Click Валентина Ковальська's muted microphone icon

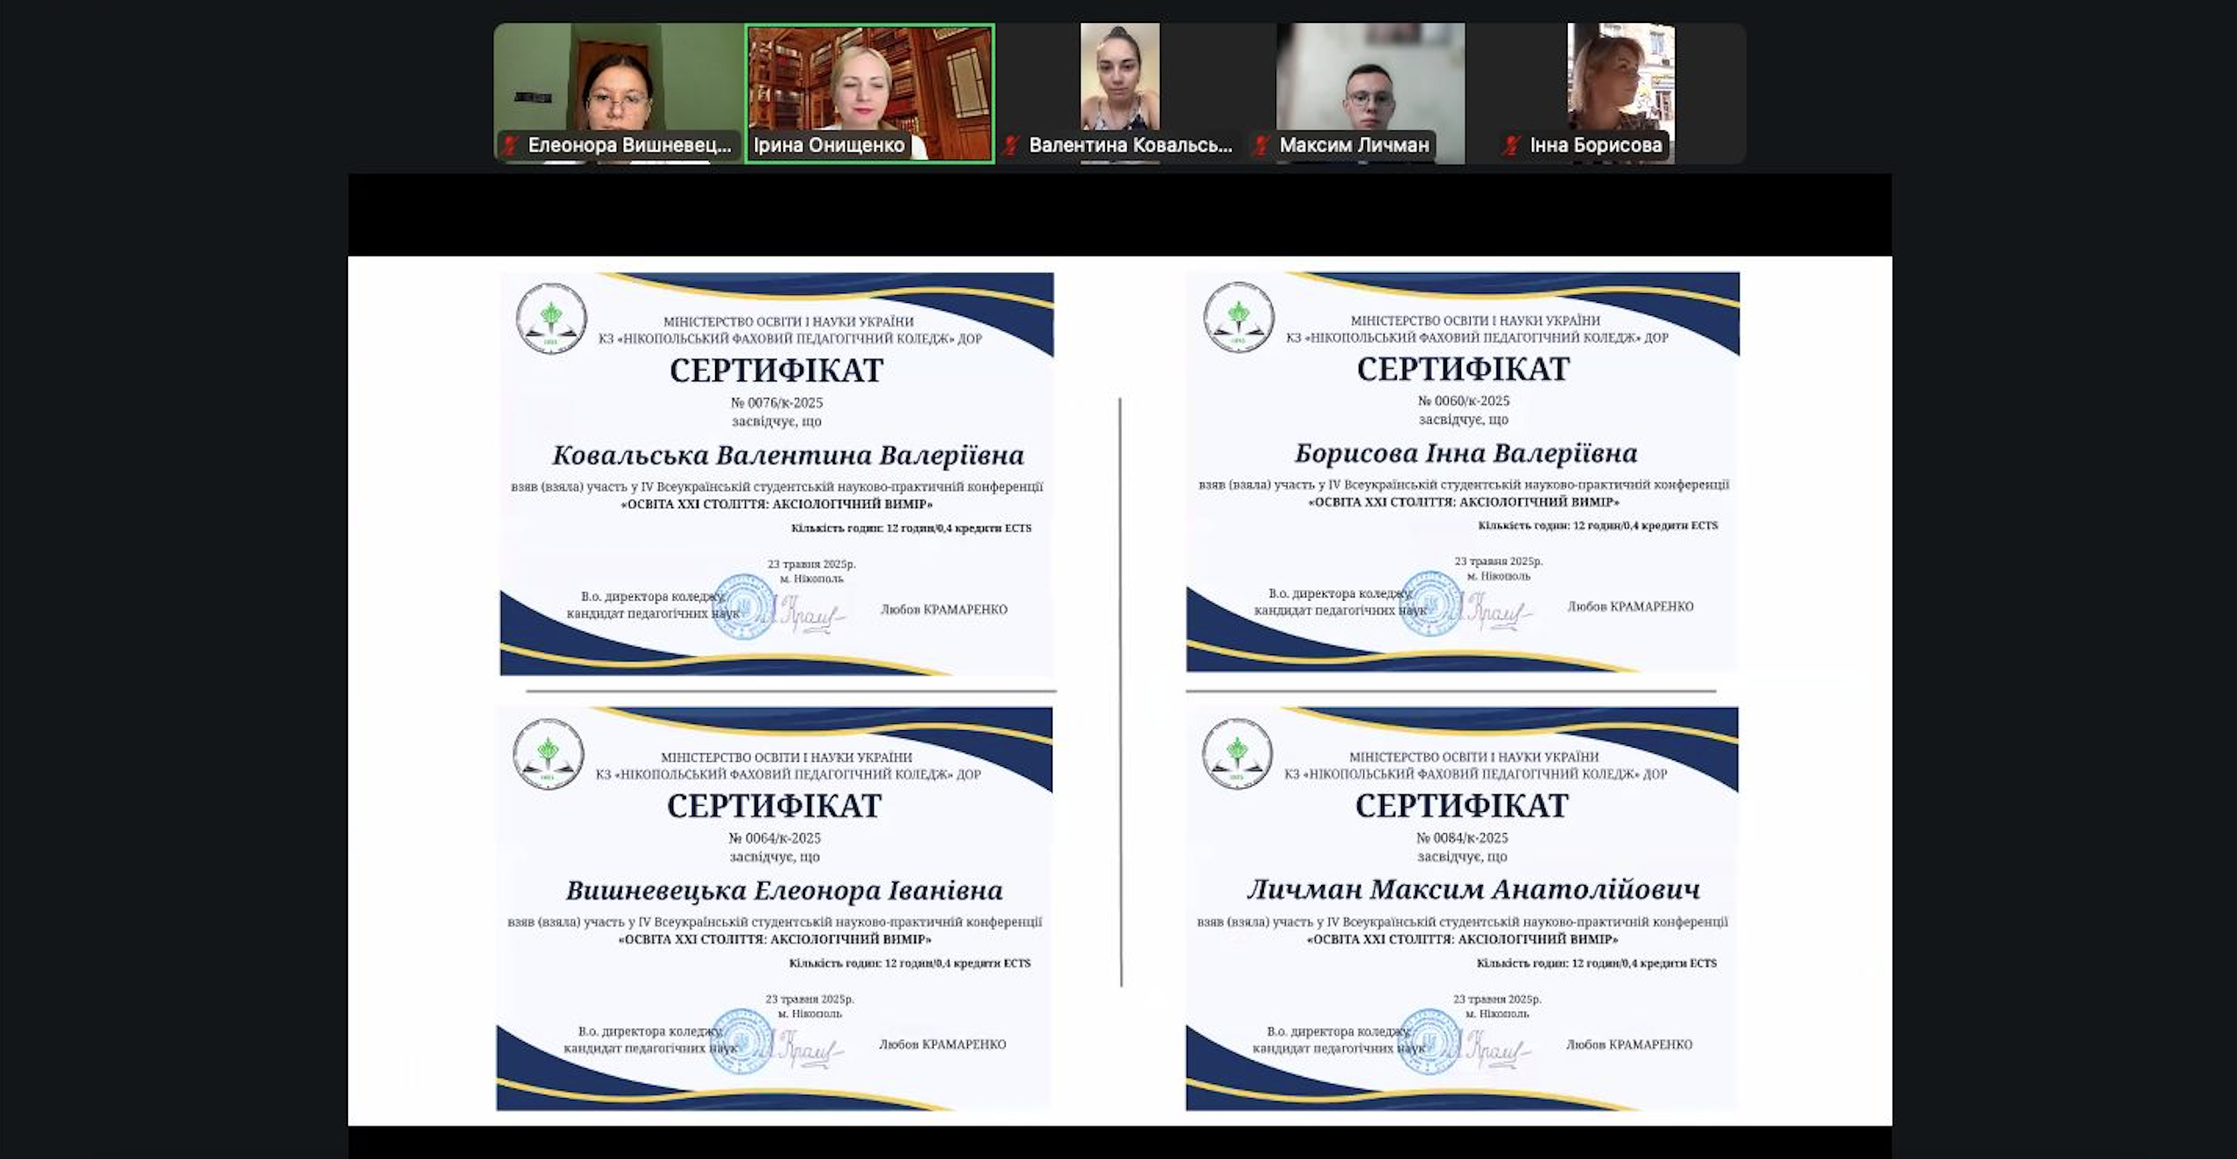click(x=1011, y=145)
